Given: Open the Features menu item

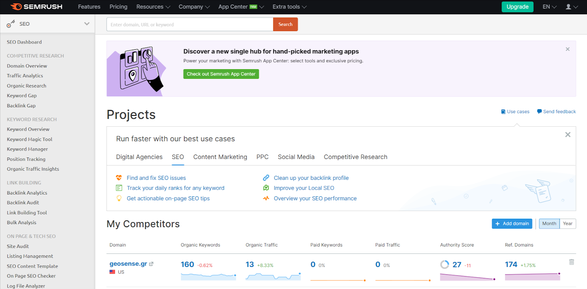Looking at the screenshot, I should point(89,7).
